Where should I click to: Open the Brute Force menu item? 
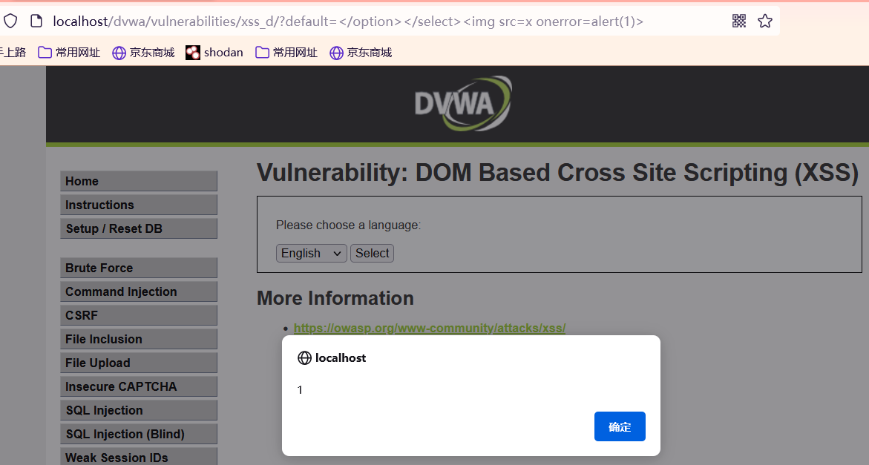[x=138, y=268]
